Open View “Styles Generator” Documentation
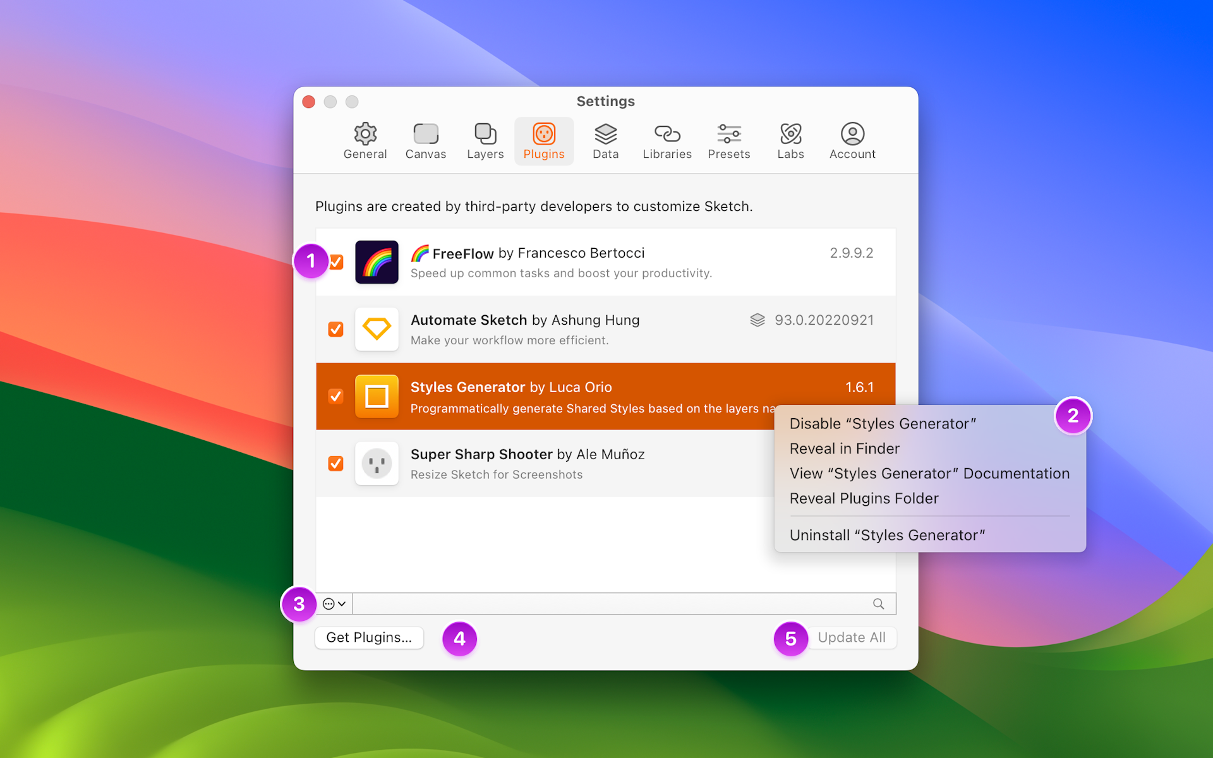The height and width of the screenshot is (758, 1213). point(930,474)
